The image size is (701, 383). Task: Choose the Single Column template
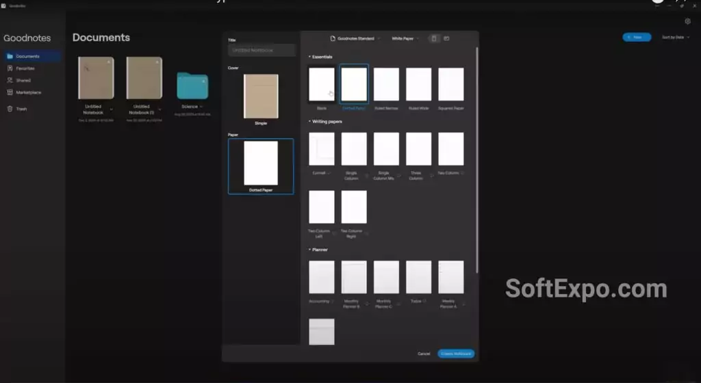[354, 149]
